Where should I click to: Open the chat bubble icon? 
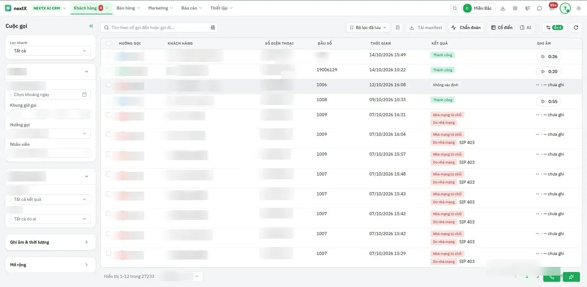click(539, 8)
